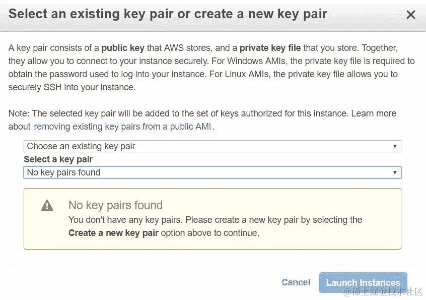Click the arrow of the Select a key pair dropdown

(395, 172)
